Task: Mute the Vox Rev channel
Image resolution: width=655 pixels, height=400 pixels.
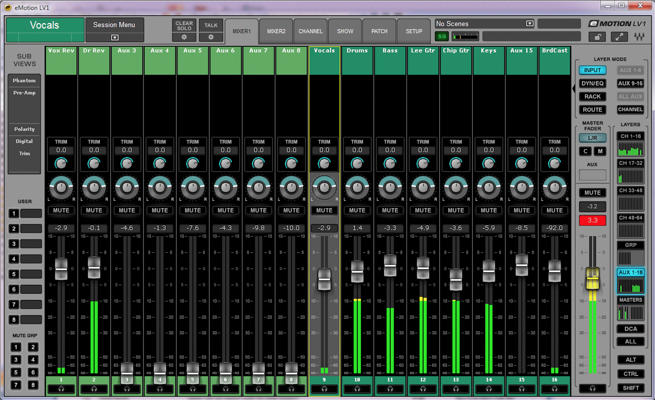Action: 61,210
